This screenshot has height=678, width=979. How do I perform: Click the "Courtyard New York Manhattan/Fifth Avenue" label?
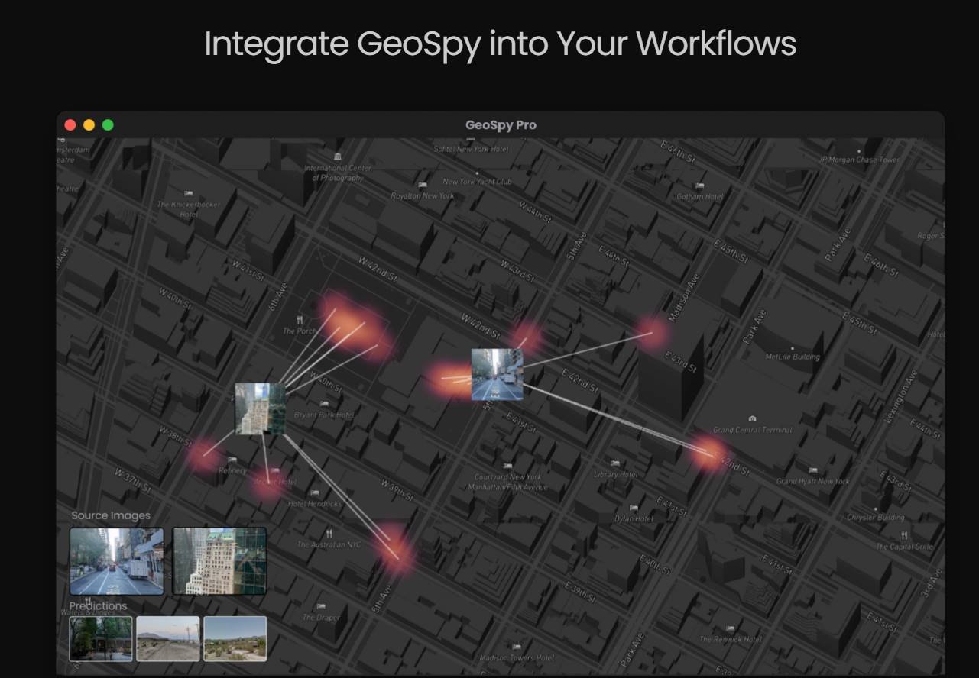coord(507,482)
